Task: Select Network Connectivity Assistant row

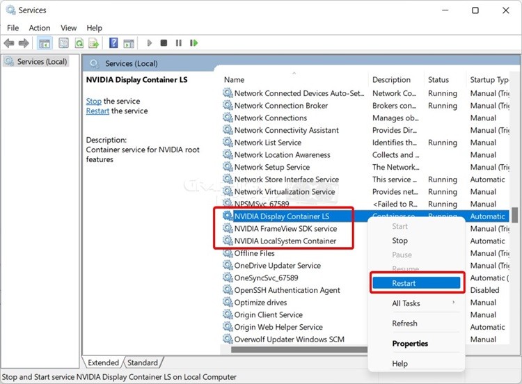Action: 365,130
